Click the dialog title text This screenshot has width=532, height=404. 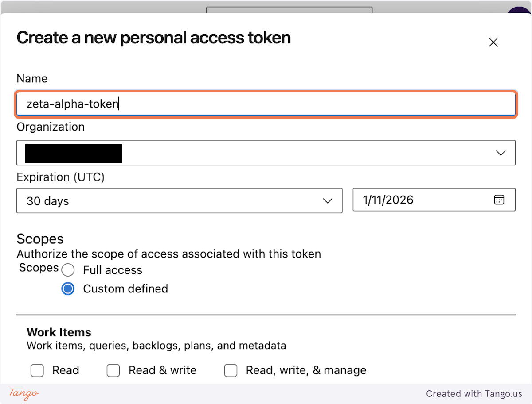(153, 38)
